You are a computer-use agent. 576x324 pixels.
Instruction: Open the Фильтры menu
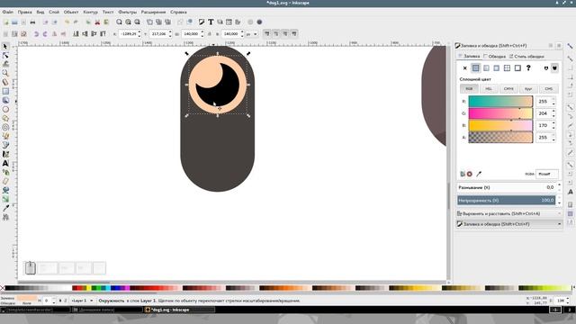coord(128,12)
